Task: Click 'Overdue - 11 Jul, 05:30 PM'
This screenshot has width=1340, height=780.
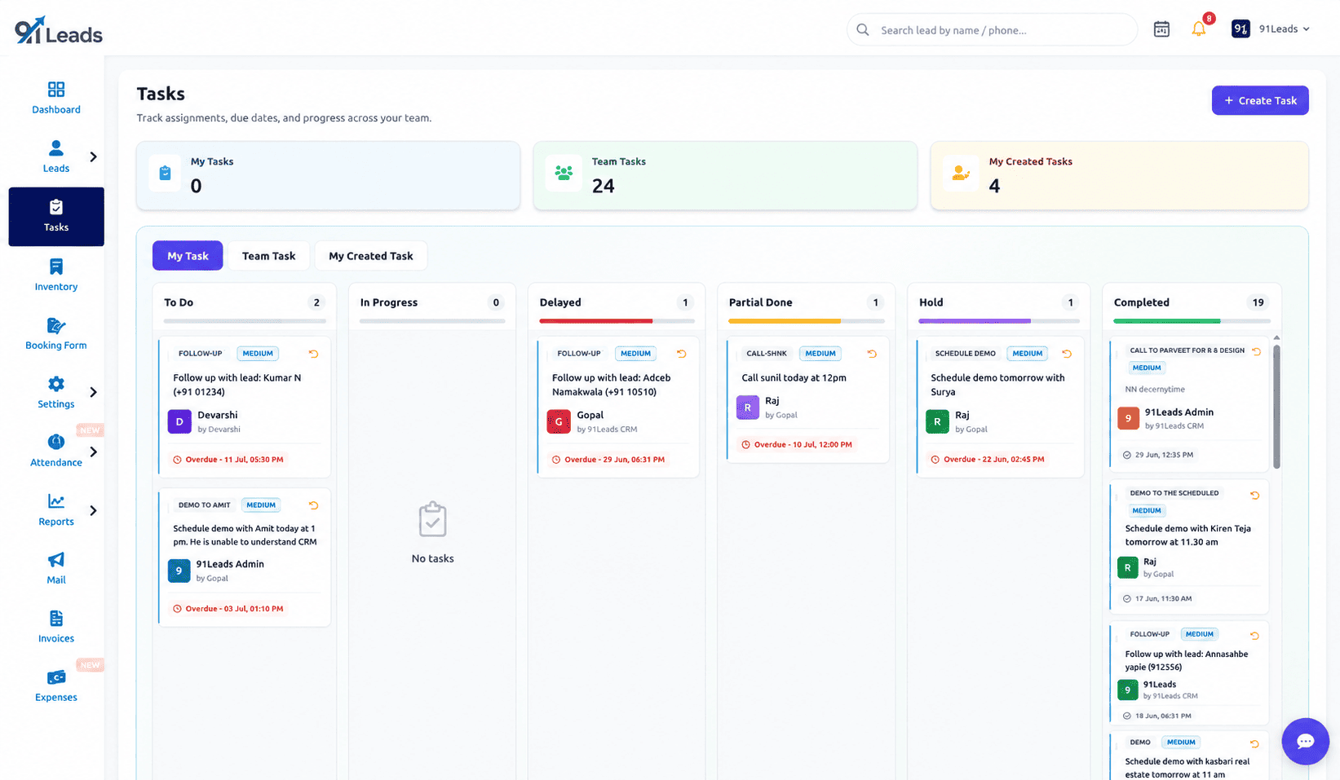Action: pyautogui.click(x=228, y=460)
